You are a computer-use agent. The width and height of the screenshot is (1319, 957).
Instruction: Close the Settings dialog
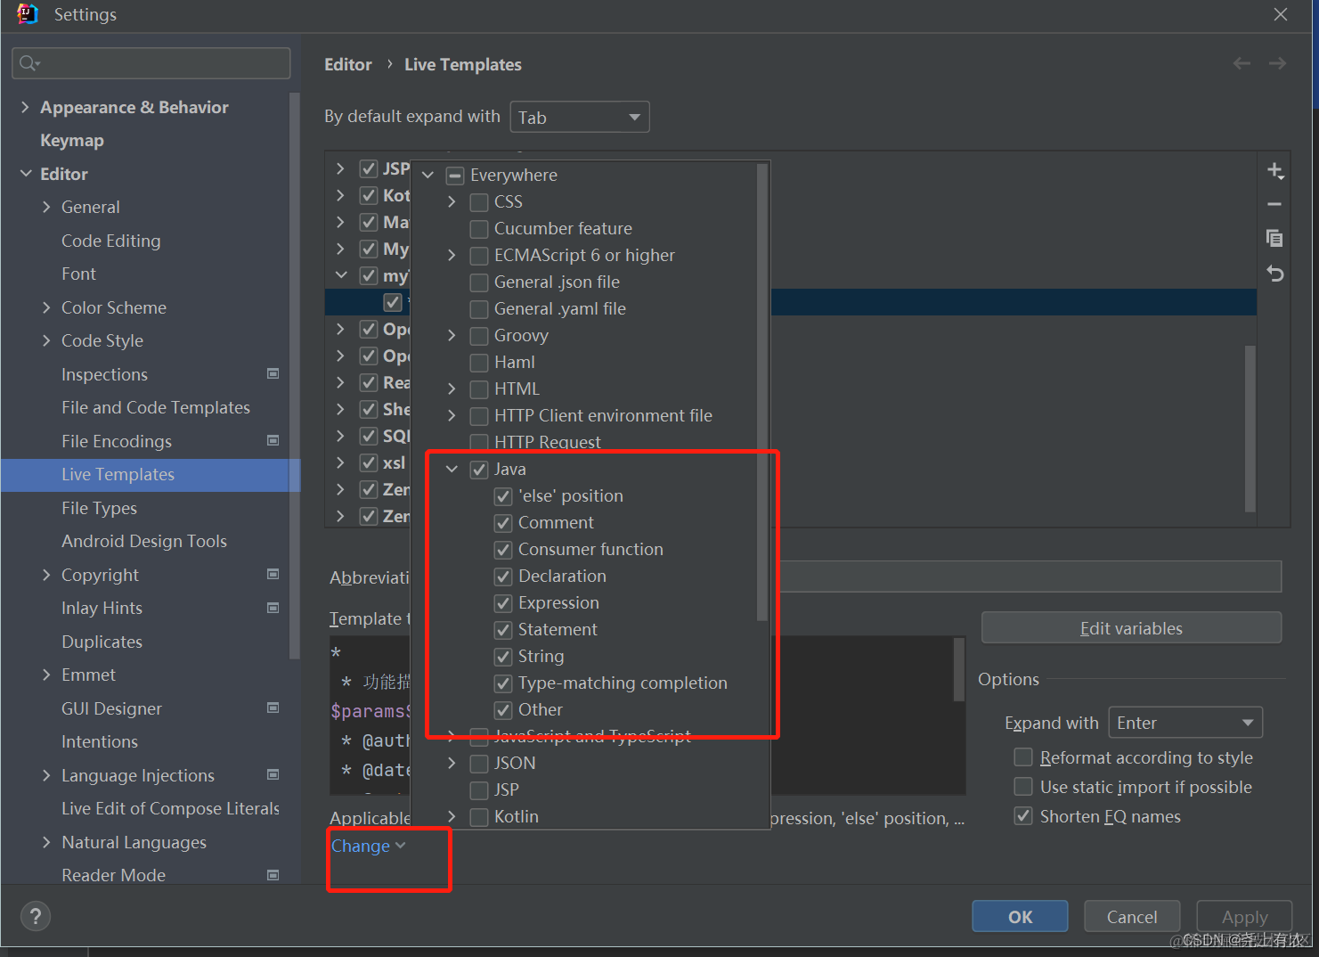point(1281,14)
